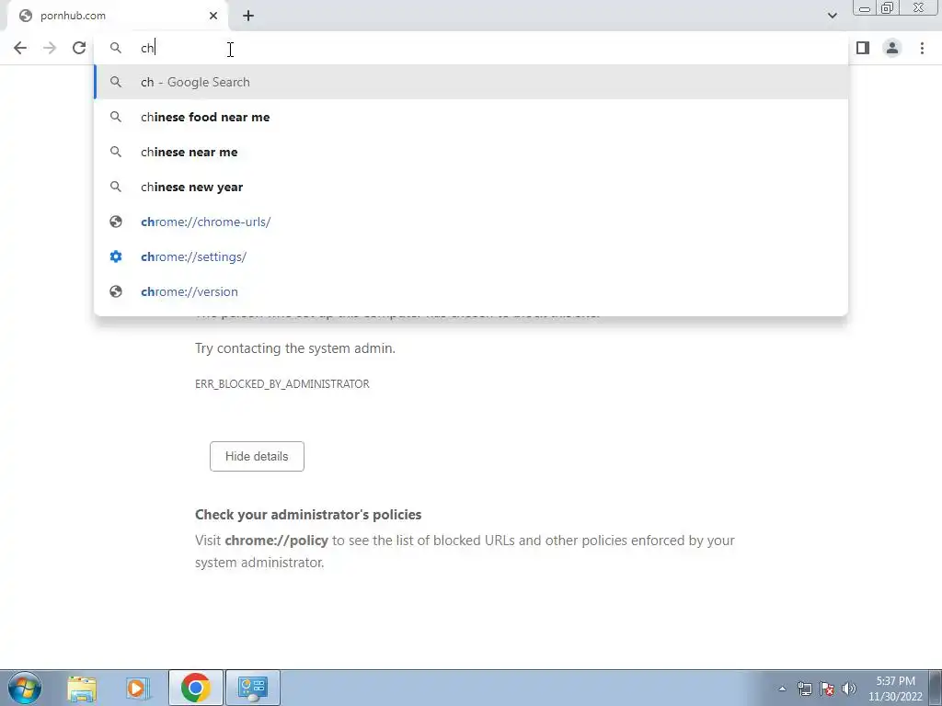Open the Windows Start menu
The width and height of the screenshot is (942, 706).
point(25,688)
